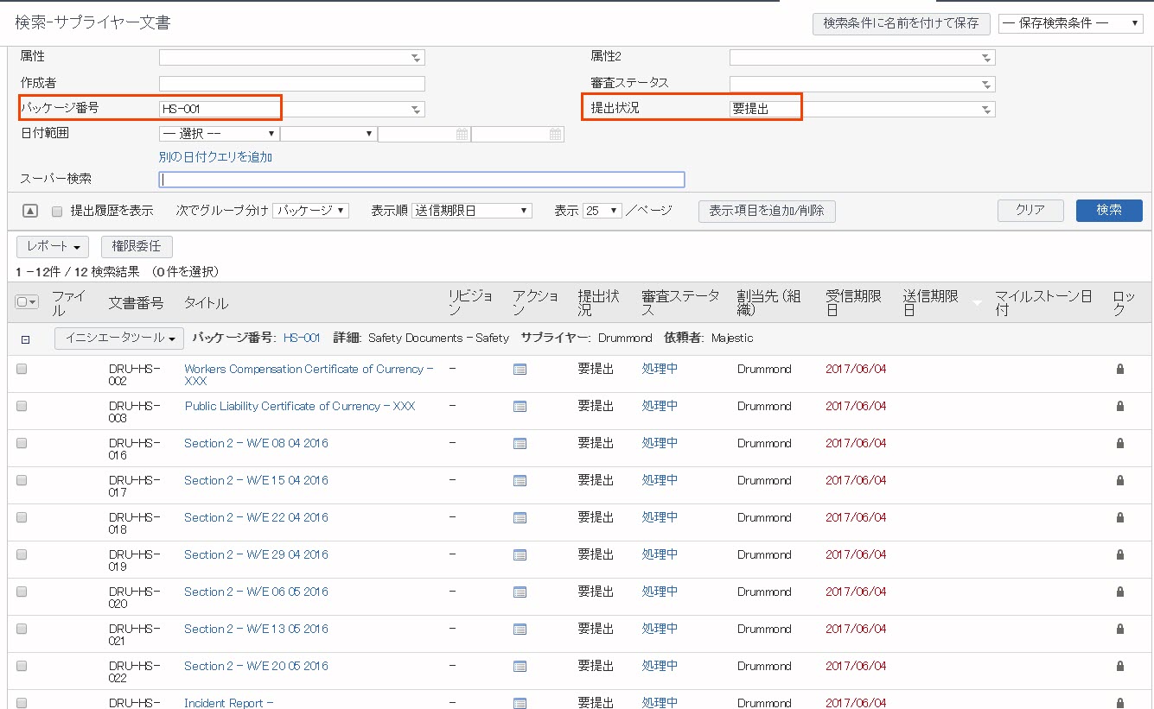Select checkbox for DRU-HS-019 row
Viewport: 1154px width, 709px height.
click(22, 554)
